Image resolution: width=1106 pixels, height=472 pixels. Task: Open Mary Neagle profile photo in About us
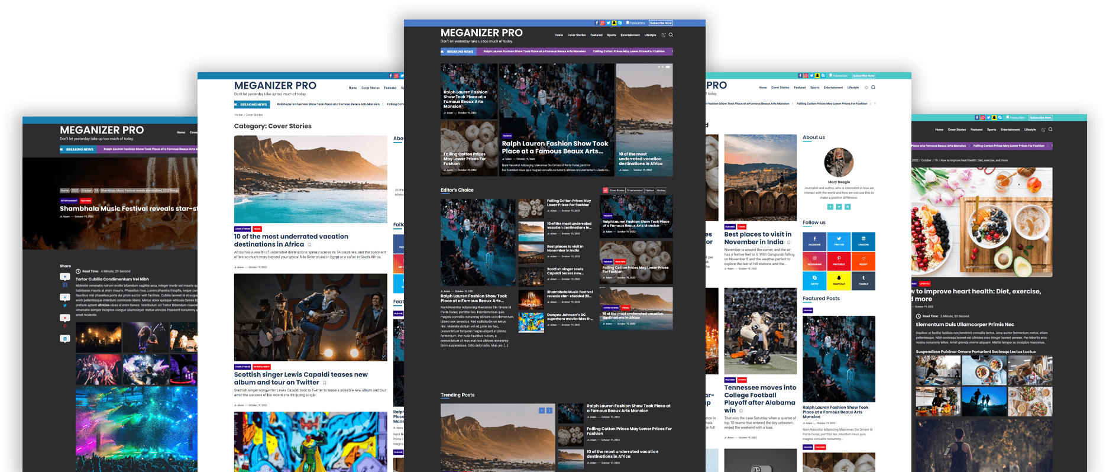[x=839, y=163]
